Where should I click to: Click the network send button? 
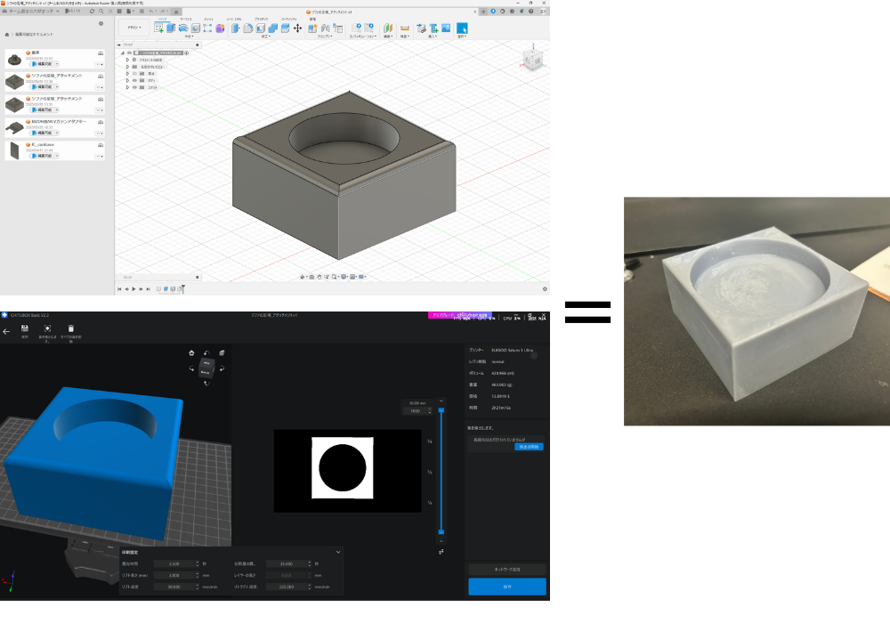[x=507, y=568]
